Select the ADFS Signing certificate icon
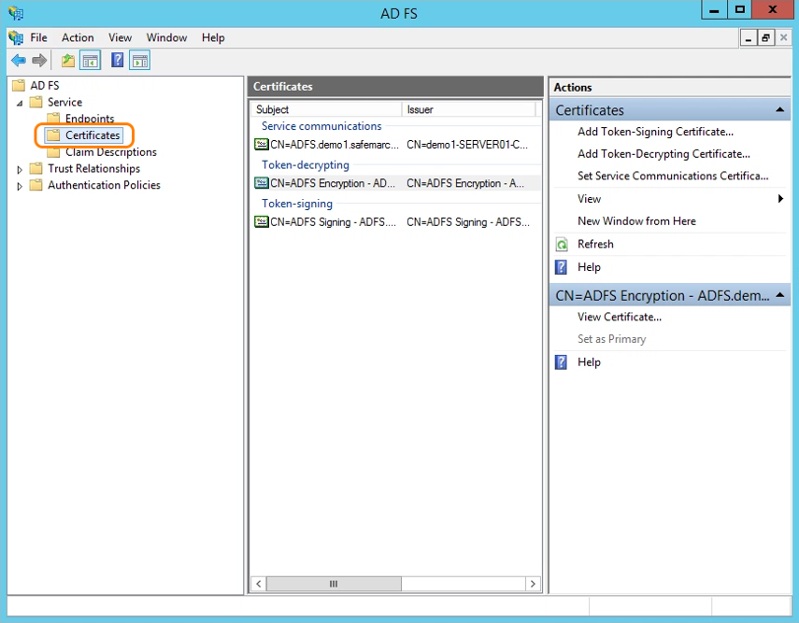799x623 pixels. pyautogui.click(x=262, y=222)
